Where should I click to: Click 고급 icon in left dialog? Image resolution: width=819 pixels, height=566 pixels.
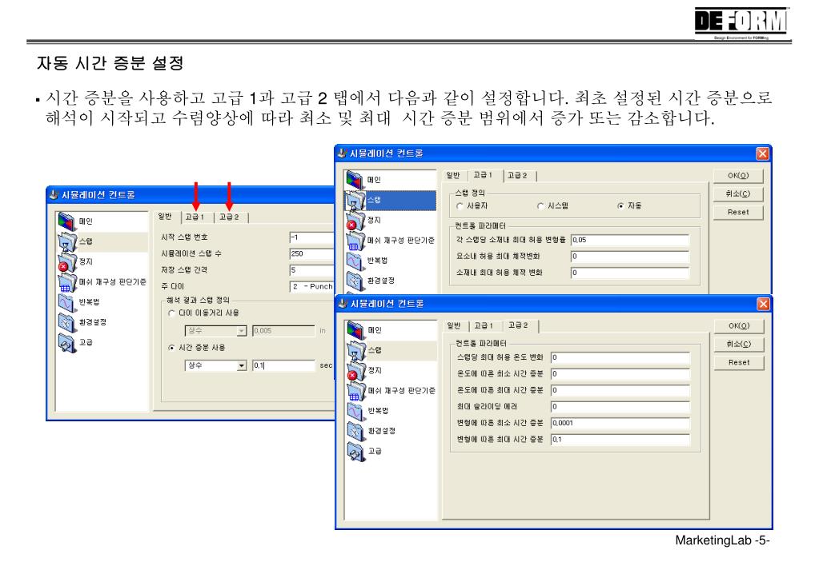(x=67, y=343)
